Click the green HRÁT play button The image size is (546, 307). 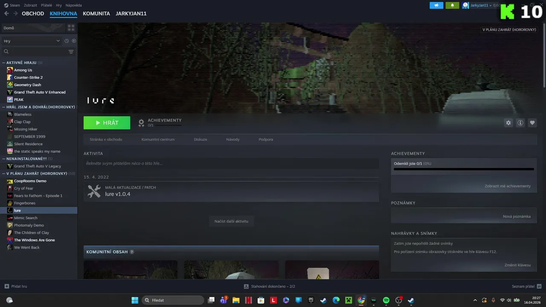coord(107,123)
